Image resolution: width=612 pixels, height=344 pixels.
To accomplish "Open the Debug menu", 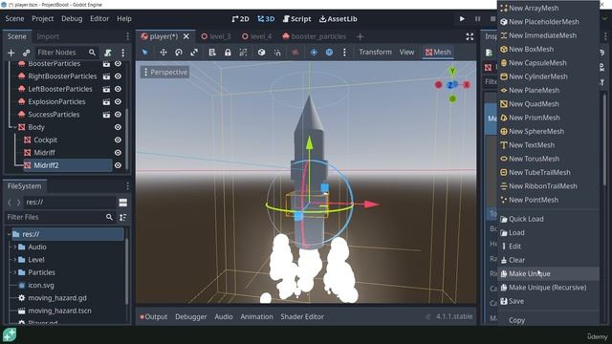I will (x=72, y=19).
